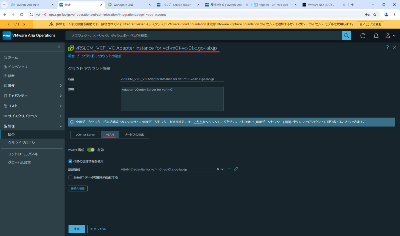Switch to the vCenter Server tab

click(86, 135)
